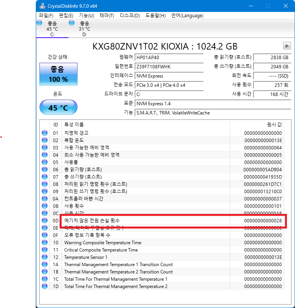Click raw value 000000005AD904
The width and height of the screenshot is (295, 308).
tap(263, 169)
